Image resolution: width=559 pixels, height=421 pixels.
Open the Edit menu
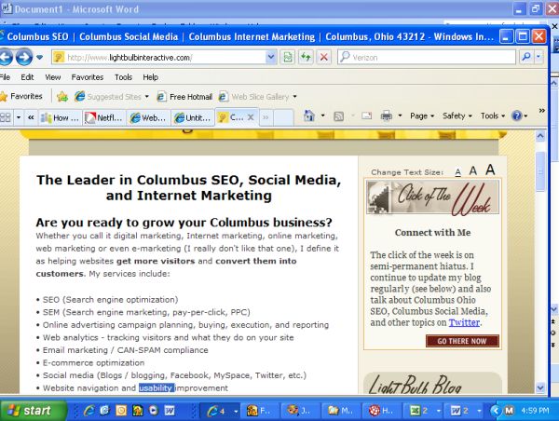27,77
